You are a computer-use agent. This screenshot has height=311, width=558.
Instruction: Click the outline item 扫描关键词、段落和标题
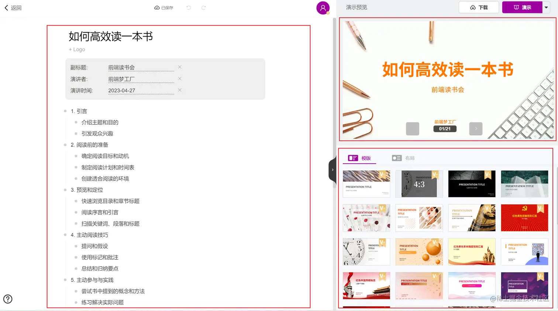click(x=110, y=224)
